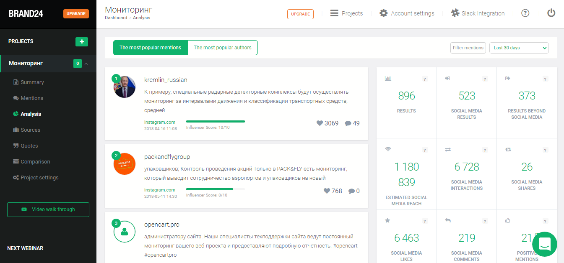
Task: Click help icon on Results Beyond Social Media tile
Action: [546, 79]
